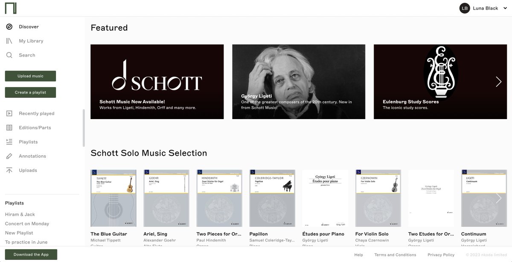Image resolution: width=512 pixels, height=262 pixels.
Task: Click the Editions/Parts grid icon
Action: [x=9, y=128]
